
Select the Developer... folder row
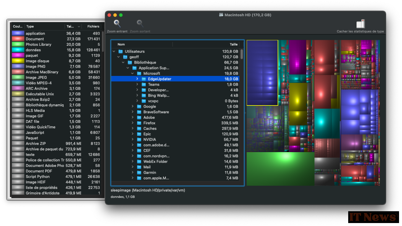pyautogui.click(x=175, y=90)
